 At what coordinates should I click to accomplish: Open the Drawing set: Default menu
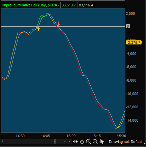click(x=125, y=142)
